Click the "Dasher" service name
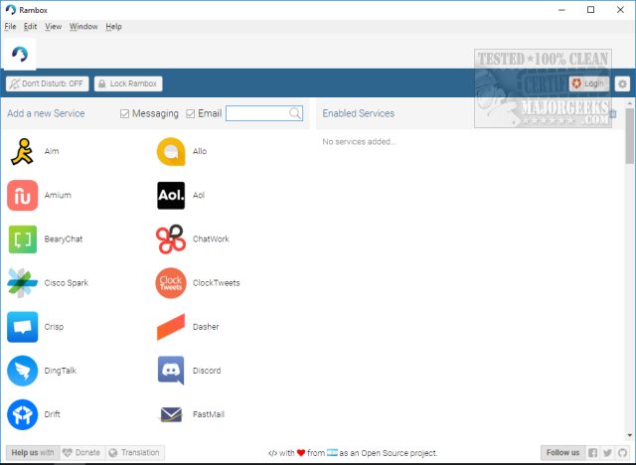636x465 pixels. [206, 327]
